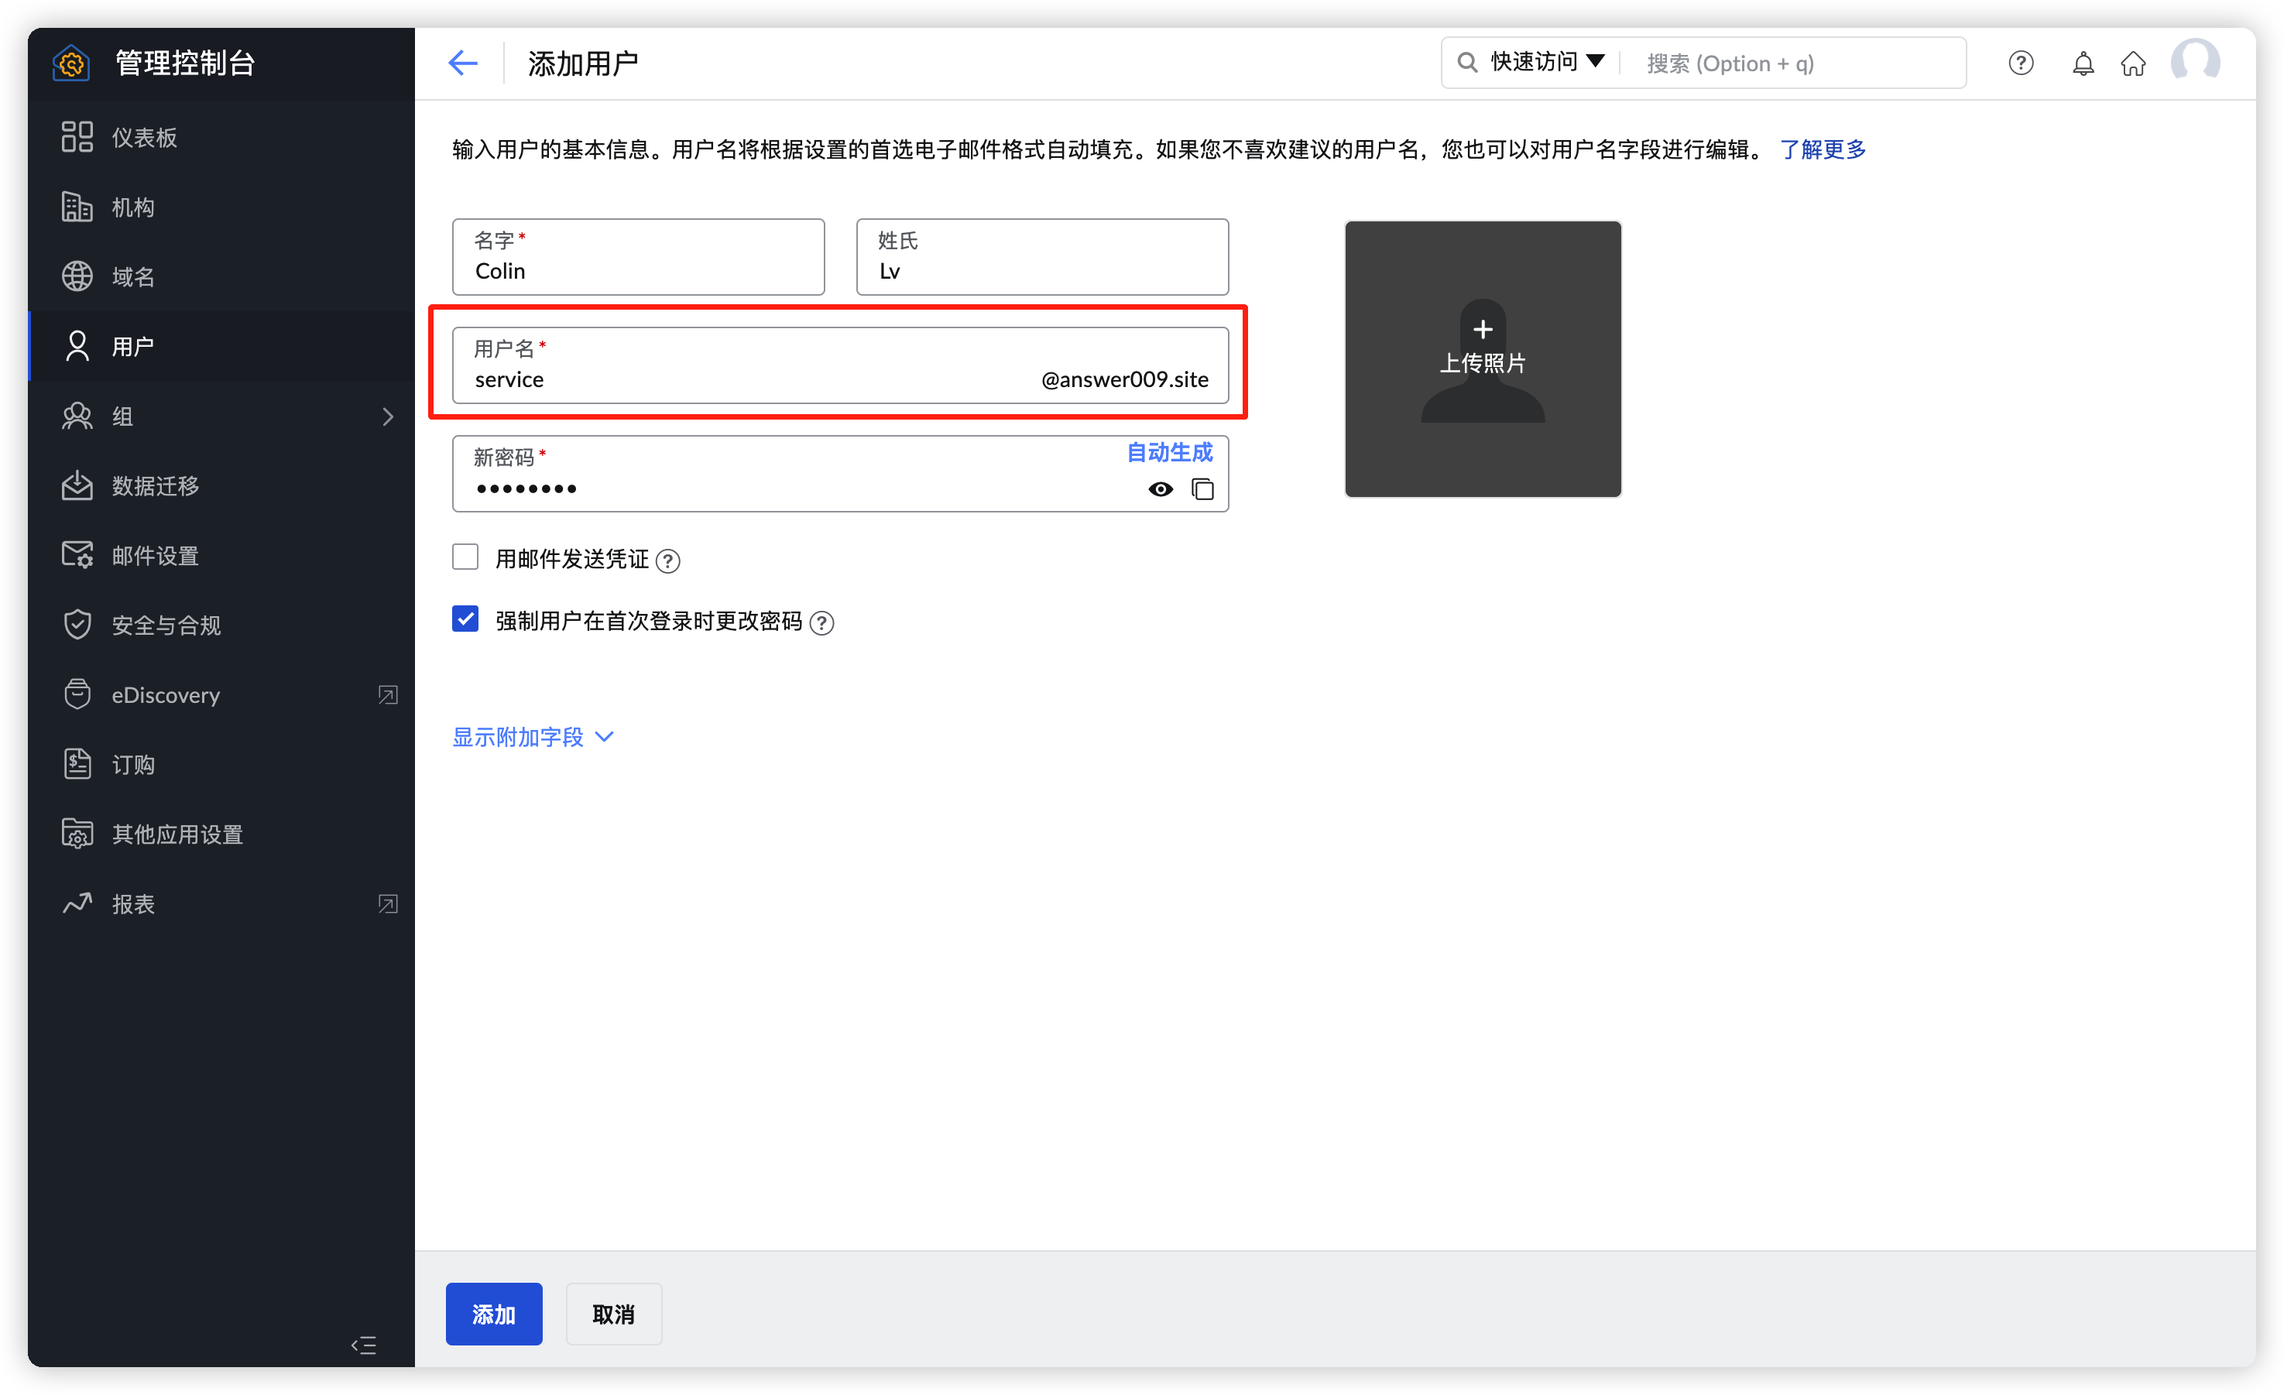Open the help question mark icon
Screen dimensions: 2284x1395
click(x=2021, y=63)
